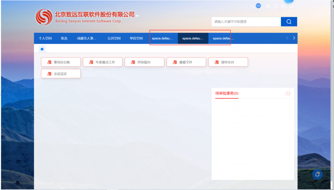Open the 年度重点工作 button
This screenshot has width=334, height=190.
point(103,62)
